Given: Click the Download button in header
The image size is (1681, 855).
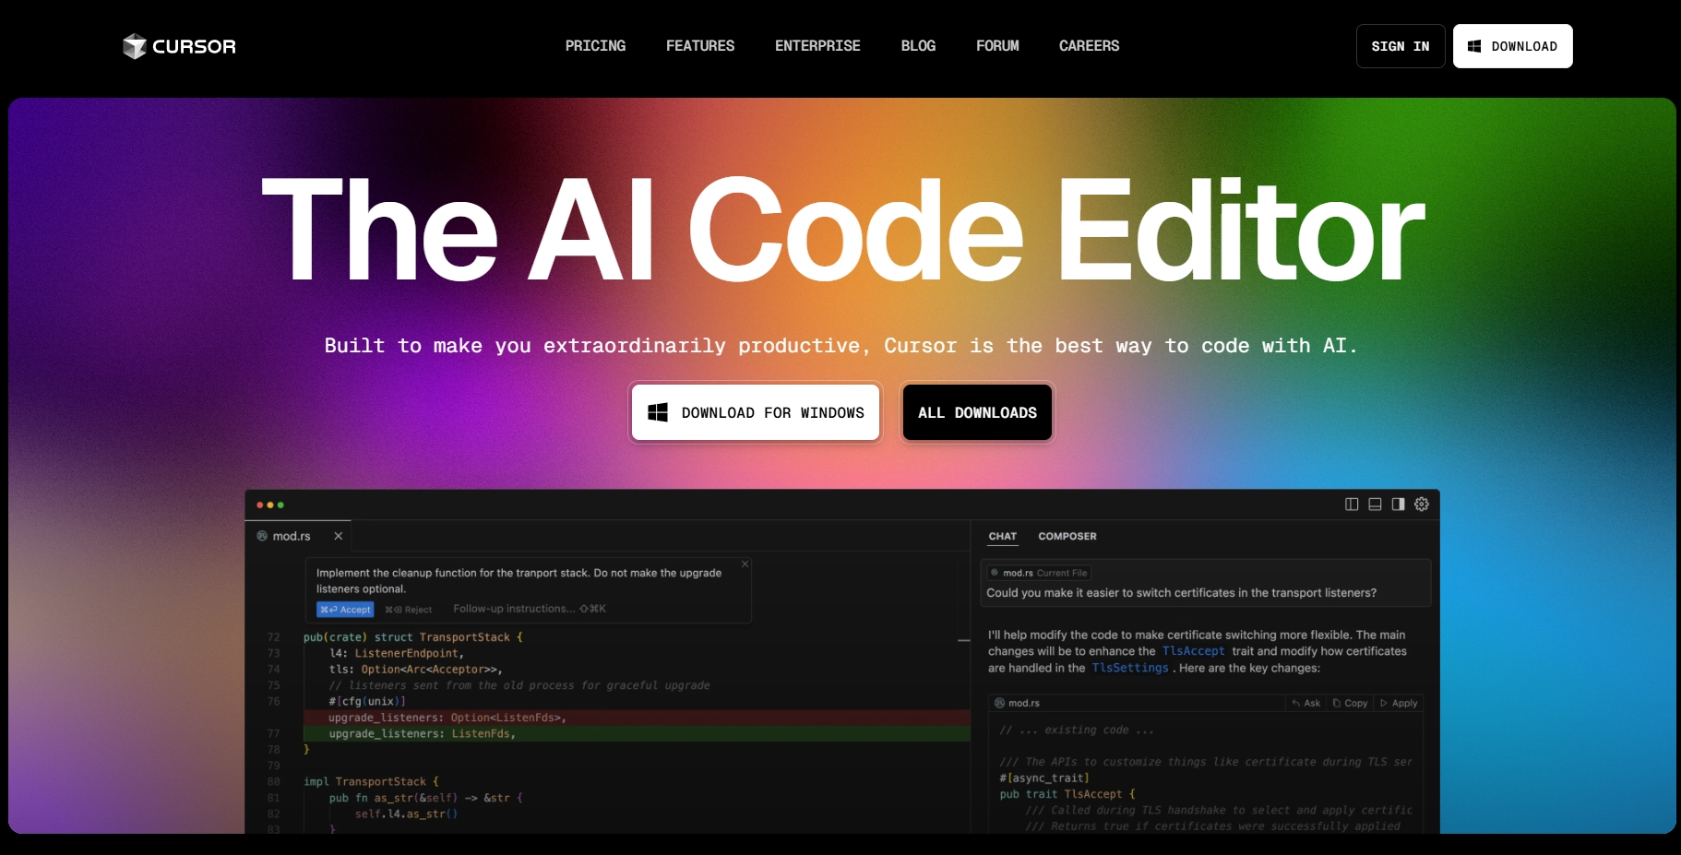Looking at the screenshot, I should tap(1512, 46).
